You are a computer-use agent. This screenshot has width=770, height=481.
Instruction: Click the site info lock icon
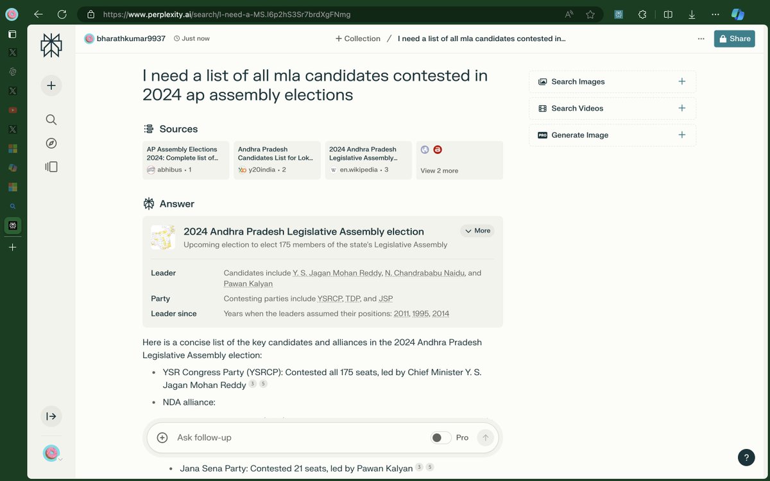[90, 14]
